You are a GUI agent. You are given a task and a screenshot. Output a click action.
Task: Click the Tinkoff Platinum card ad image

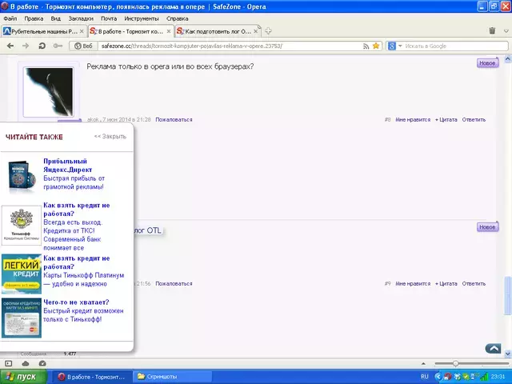(22, 318)
